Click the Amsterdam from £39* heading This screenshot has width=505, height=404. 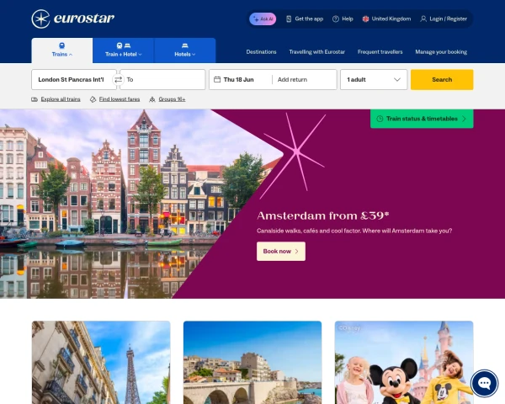click(x=323, y=215)
